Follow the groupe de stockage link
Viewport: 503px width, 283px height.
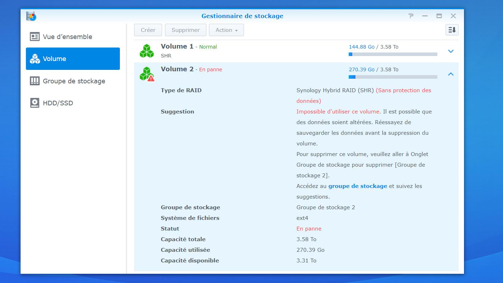tap(358, 186)
